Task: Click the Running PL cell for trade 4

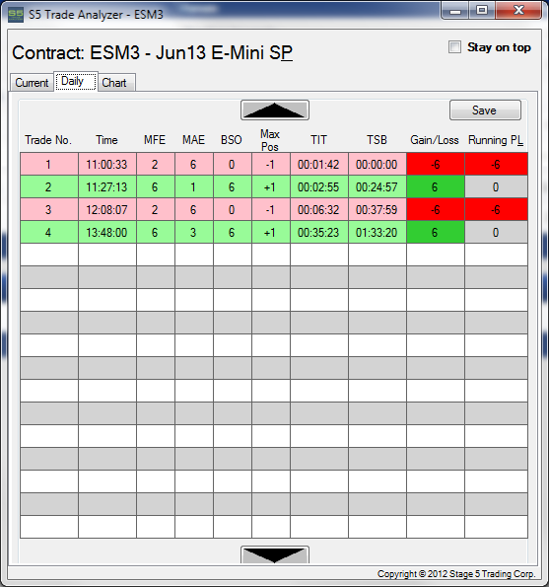Action: [x=497, y=233]
